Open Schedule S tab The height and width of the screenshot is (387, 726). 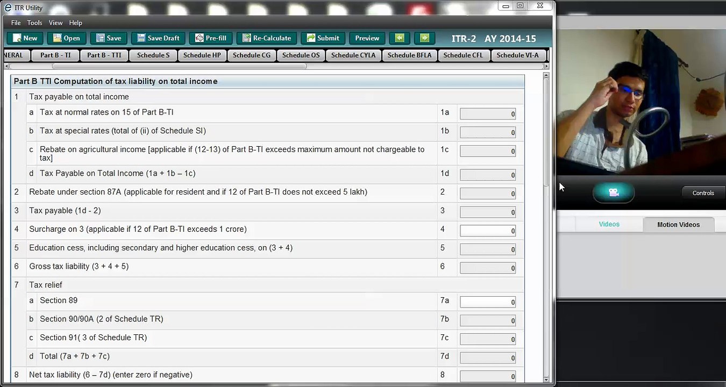(x=153, y=55)
